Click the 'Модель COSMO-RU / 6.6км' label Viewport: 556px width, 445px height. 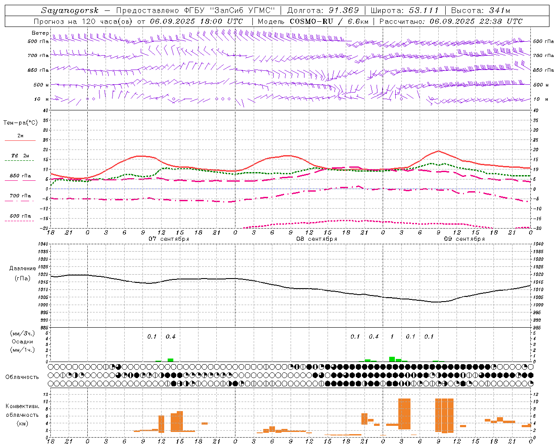tap(313, 21)
